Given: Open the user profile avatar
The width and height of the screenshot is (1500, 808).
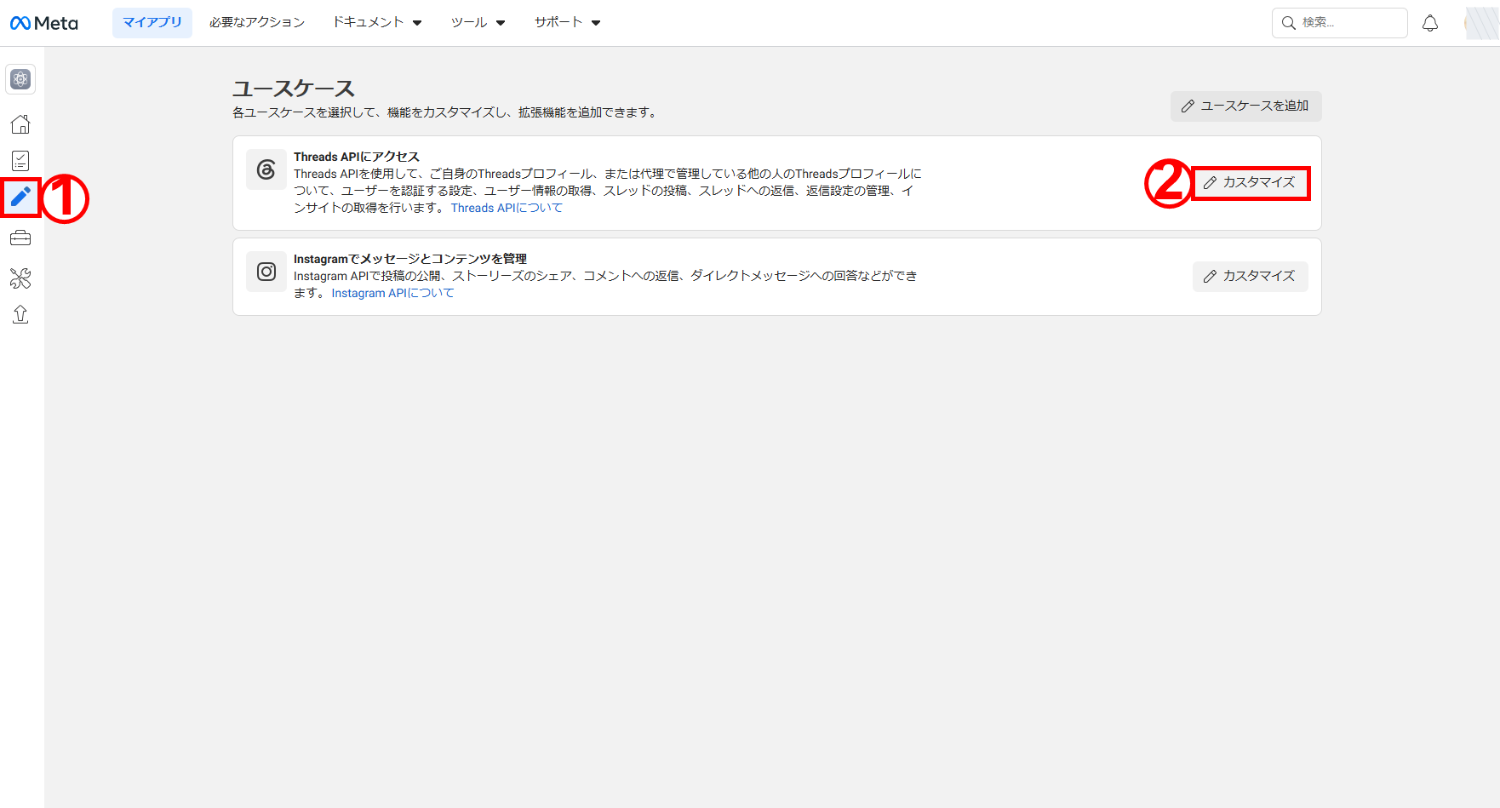Looking at the screenshot, I should [x=1482, y=23].
